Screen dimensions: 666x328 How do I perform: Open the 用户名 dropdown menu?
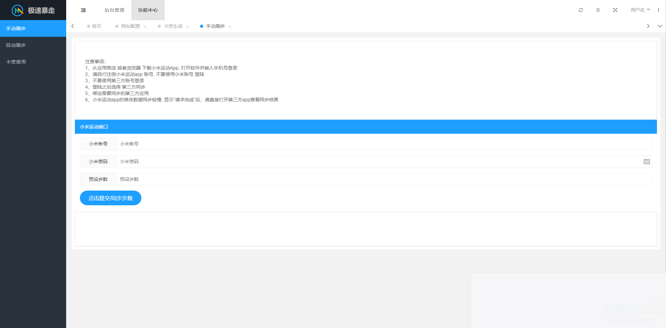pyautogui.click(x=640, y=10)
